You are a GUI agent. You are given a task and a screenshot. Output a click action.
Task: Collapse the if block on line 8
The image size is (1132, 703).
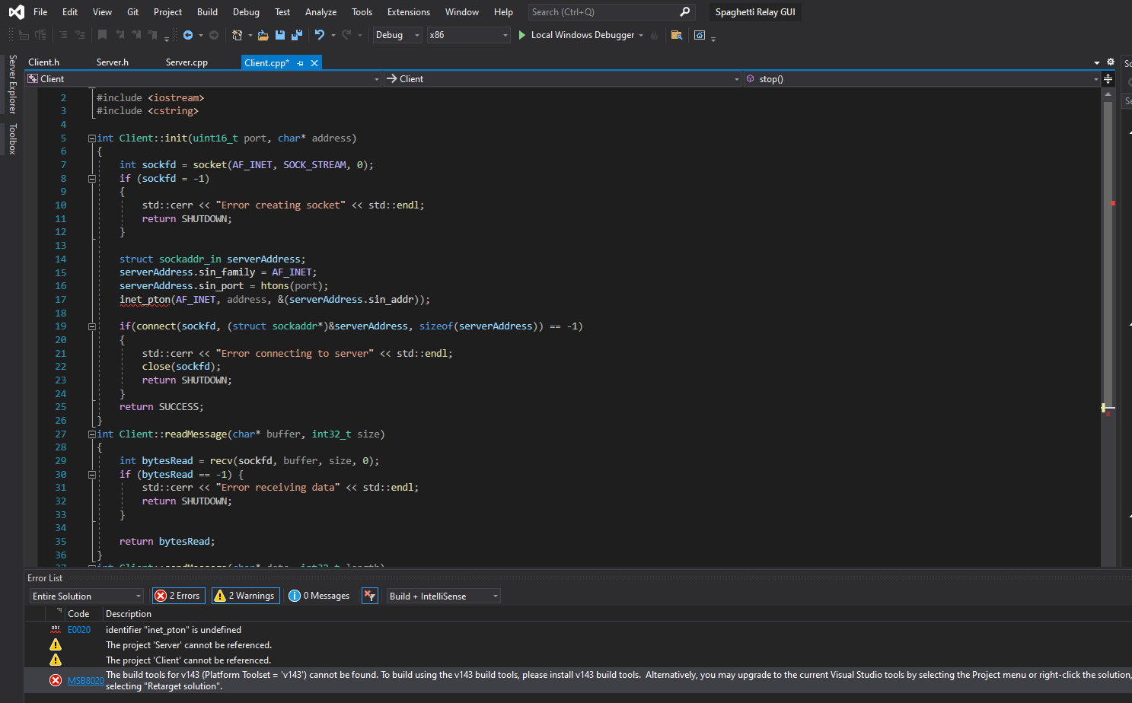[92, 179]
